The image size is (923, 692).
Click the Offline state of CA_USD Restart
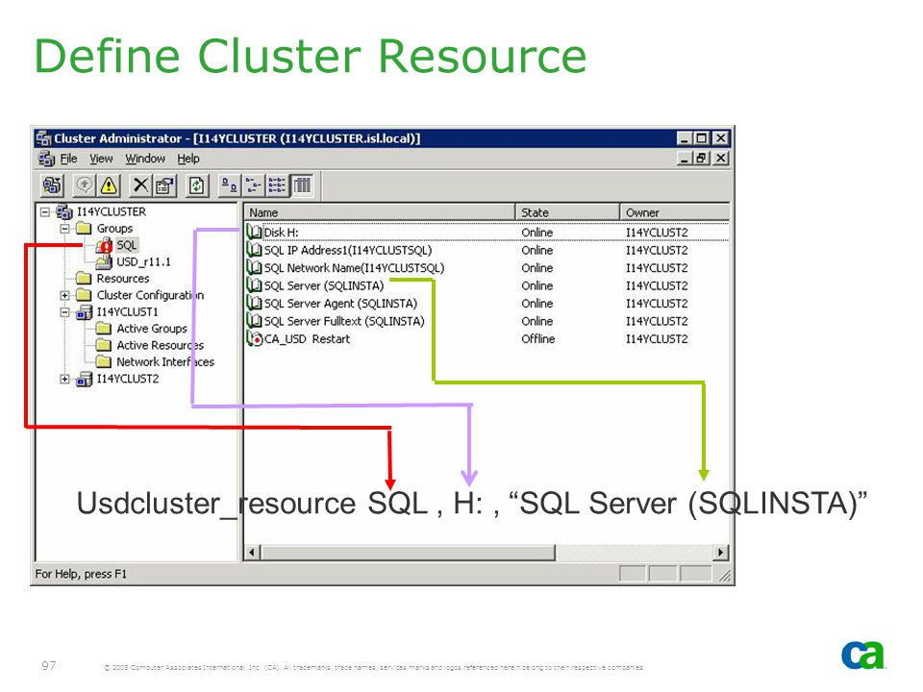coord(538,339)
